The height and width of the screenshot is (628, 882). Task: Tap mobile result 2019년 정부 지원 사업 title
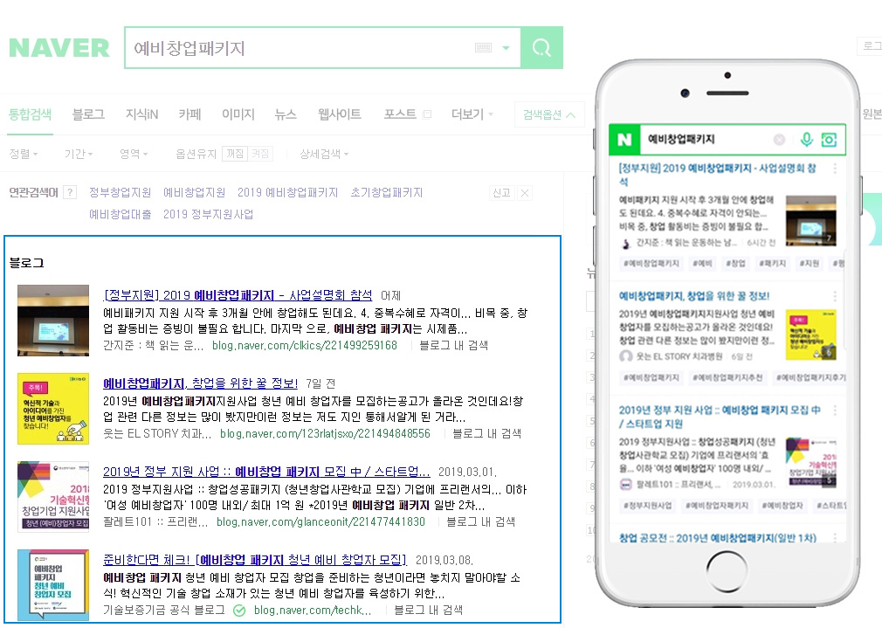click(720, 417)
